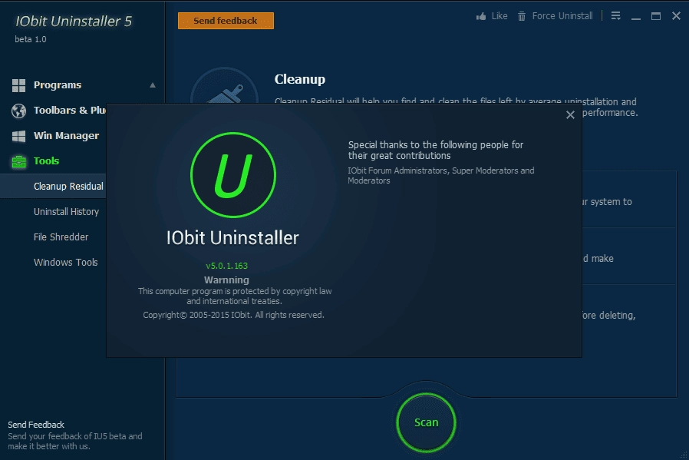Click the green U logo in About dialog

(233, 174)
